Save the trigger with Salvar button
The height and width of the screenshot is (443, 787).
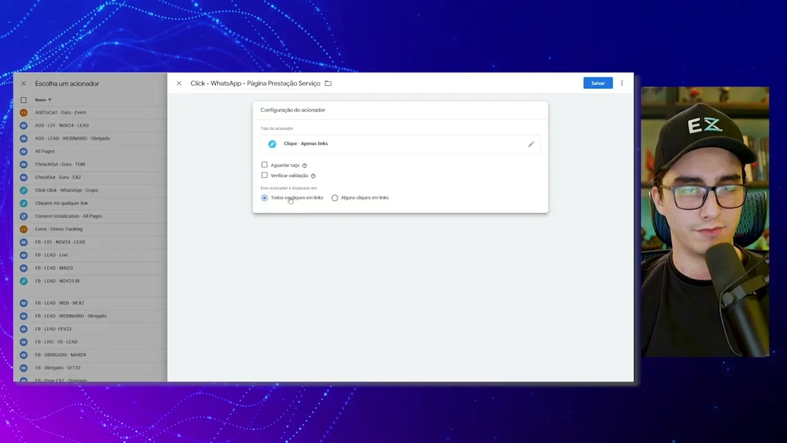point(598,83)
